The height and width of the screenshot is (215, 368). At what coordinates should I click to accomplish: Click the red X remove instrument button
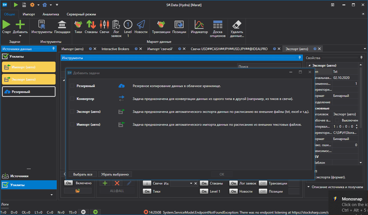117,183
